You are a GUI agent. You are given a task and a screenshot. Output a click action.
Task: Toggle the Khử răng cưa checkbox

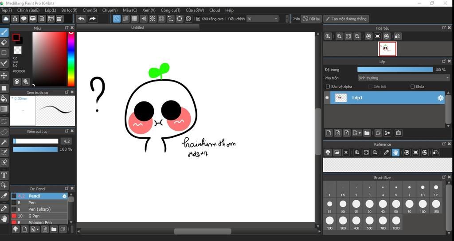pos(198,19)
